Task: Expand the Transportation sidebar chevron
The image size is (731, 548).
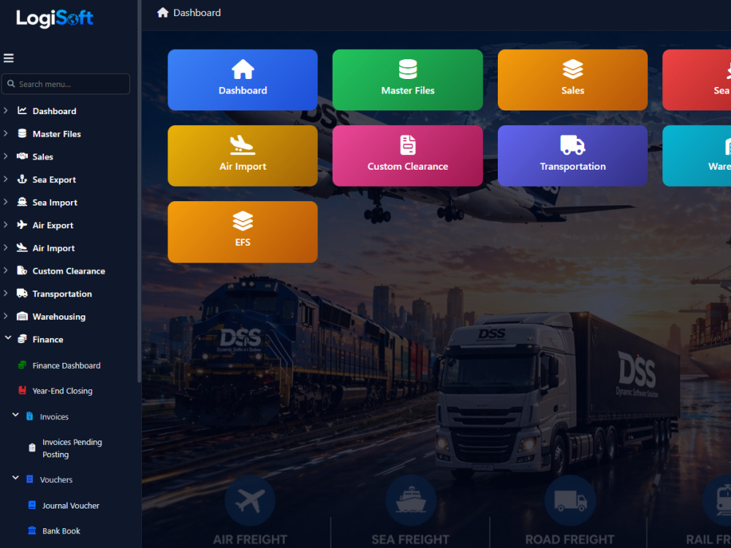Action: 6,293
